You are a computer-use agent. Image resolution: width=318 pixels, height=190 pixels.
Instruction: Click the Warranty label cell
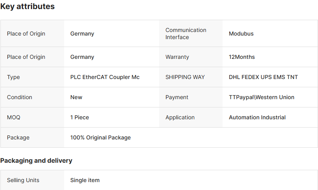point(177,57)
